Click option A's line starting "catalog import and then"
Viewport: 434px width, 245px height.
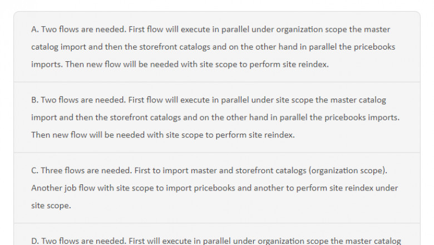click(213, 47)
